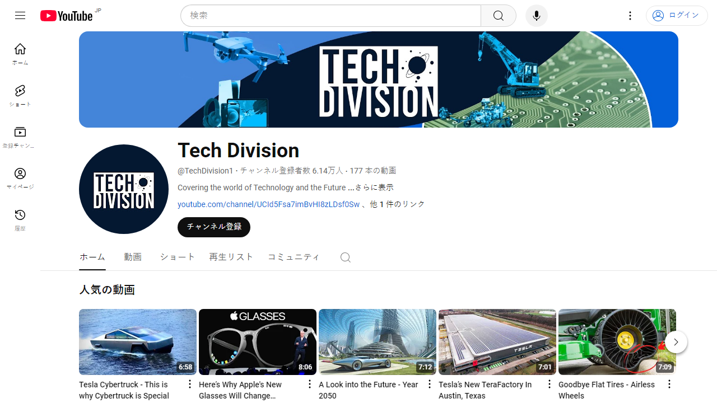Play the Year 2050 future thumbnail
The image size is (717, 403).
[378, 342]
